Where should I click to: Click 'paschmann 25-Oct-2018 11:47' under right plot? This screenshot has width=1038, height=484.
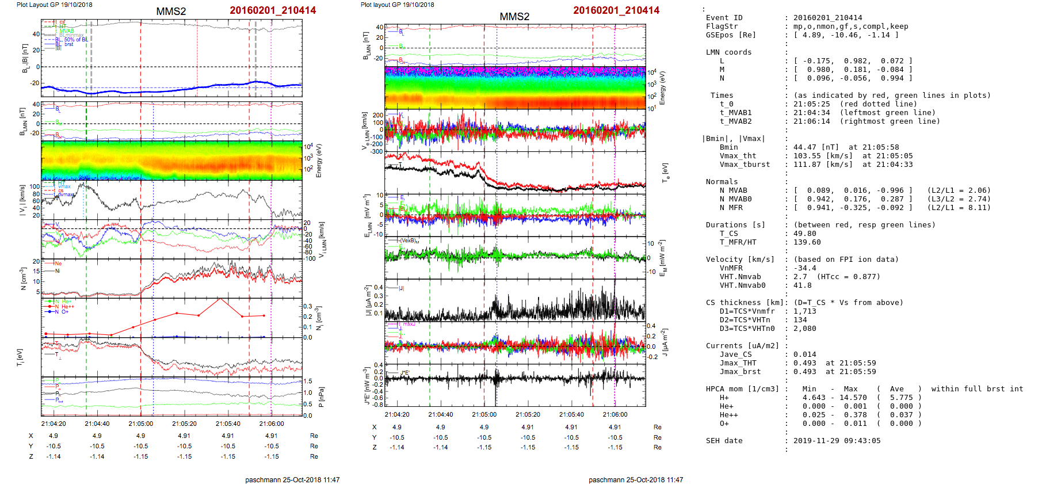636,480
